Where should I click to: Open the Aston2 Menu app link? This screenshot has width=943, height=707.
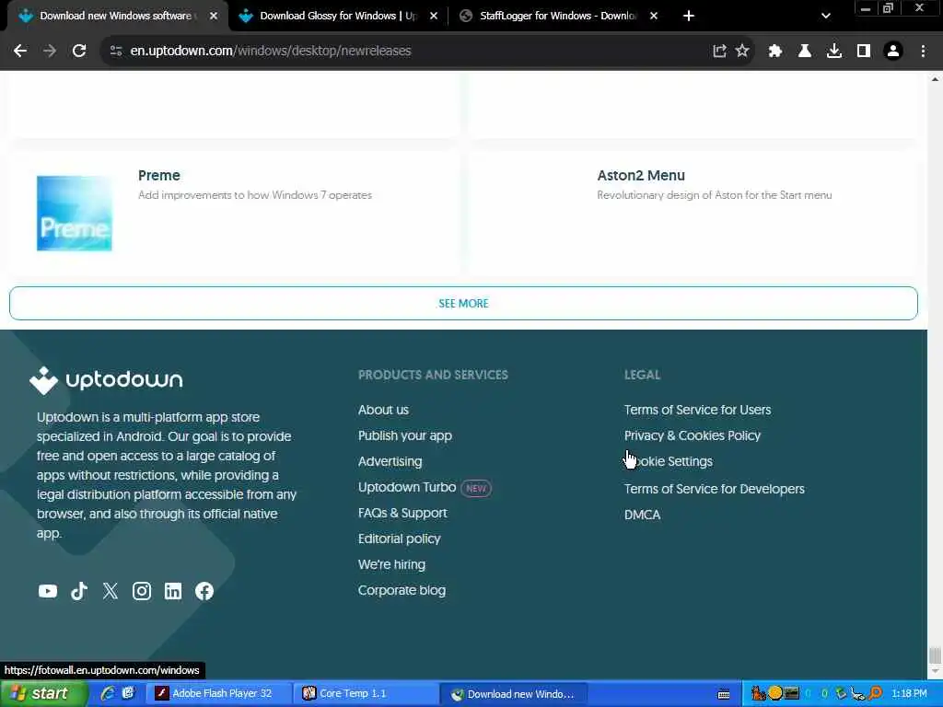point(641,176)
